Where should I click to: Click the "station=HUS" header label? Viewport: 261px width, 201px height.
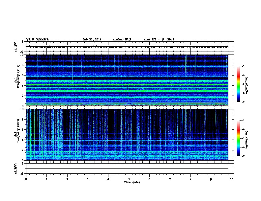(x=122, y=39)
